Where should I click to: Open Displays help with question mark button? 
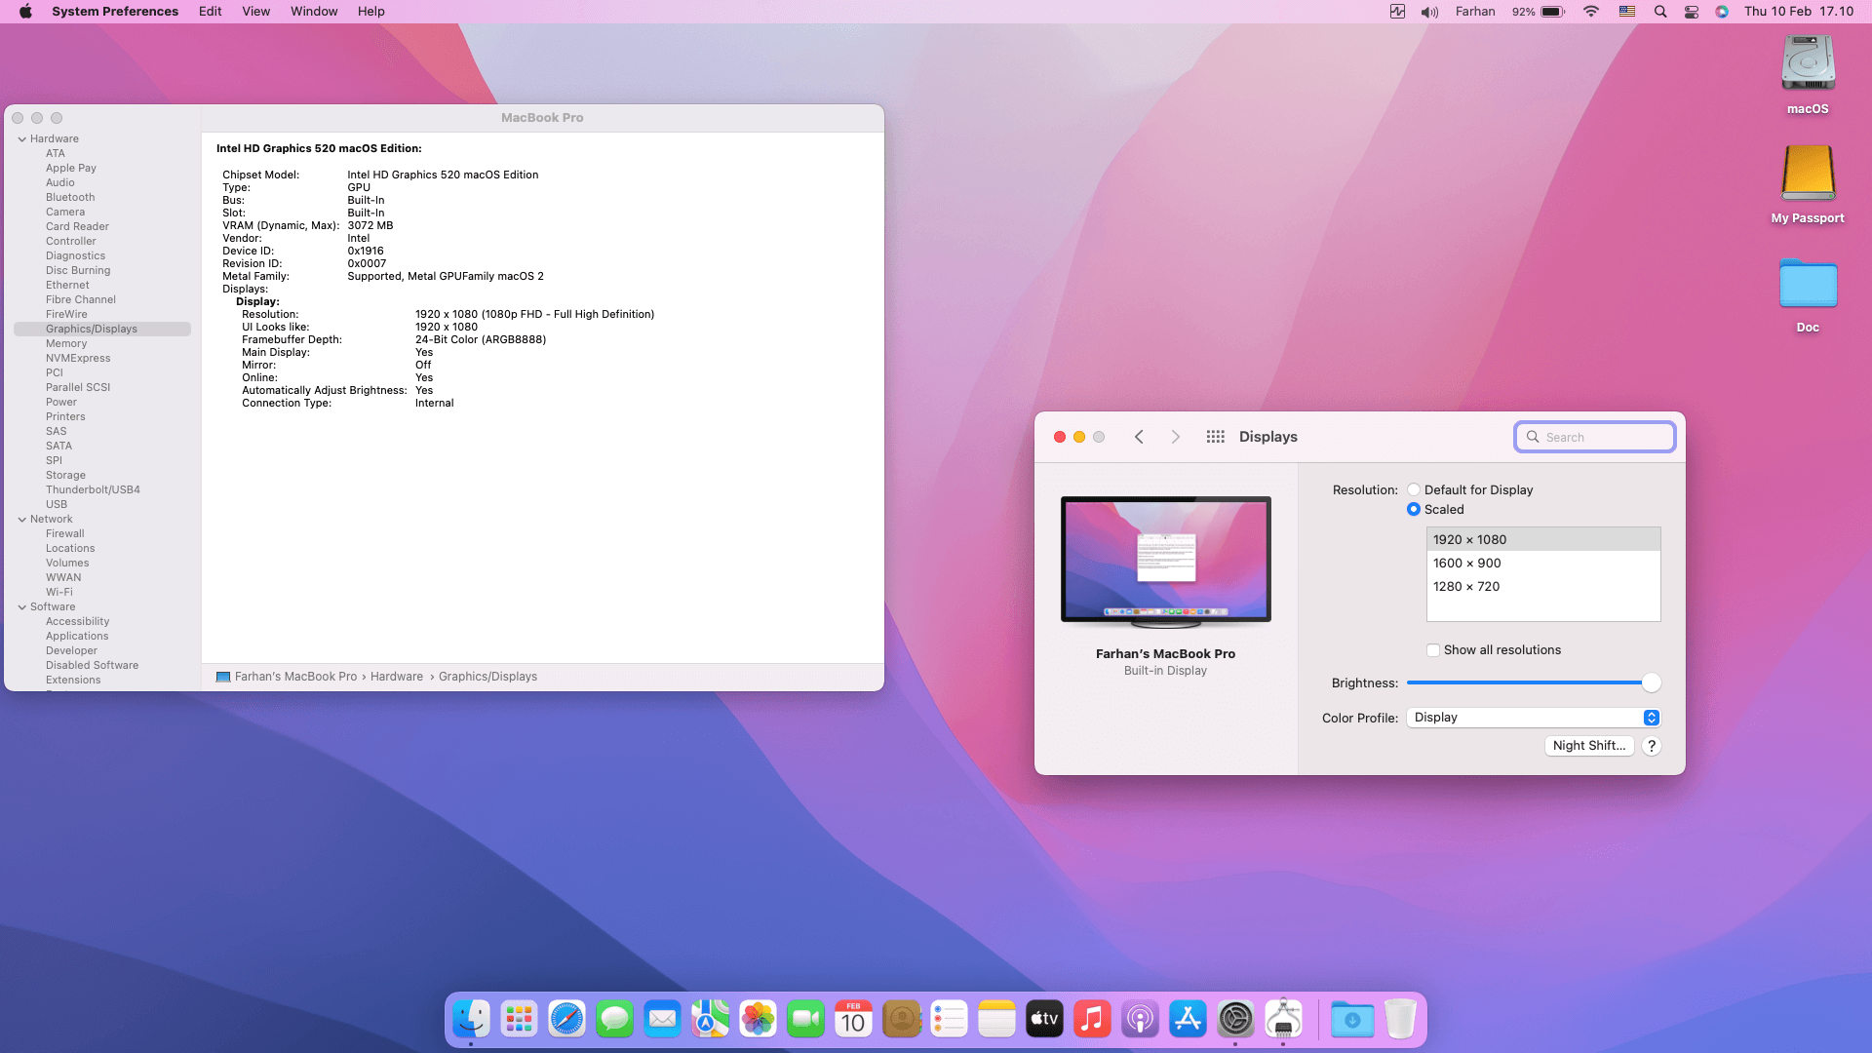[1652, 746]
